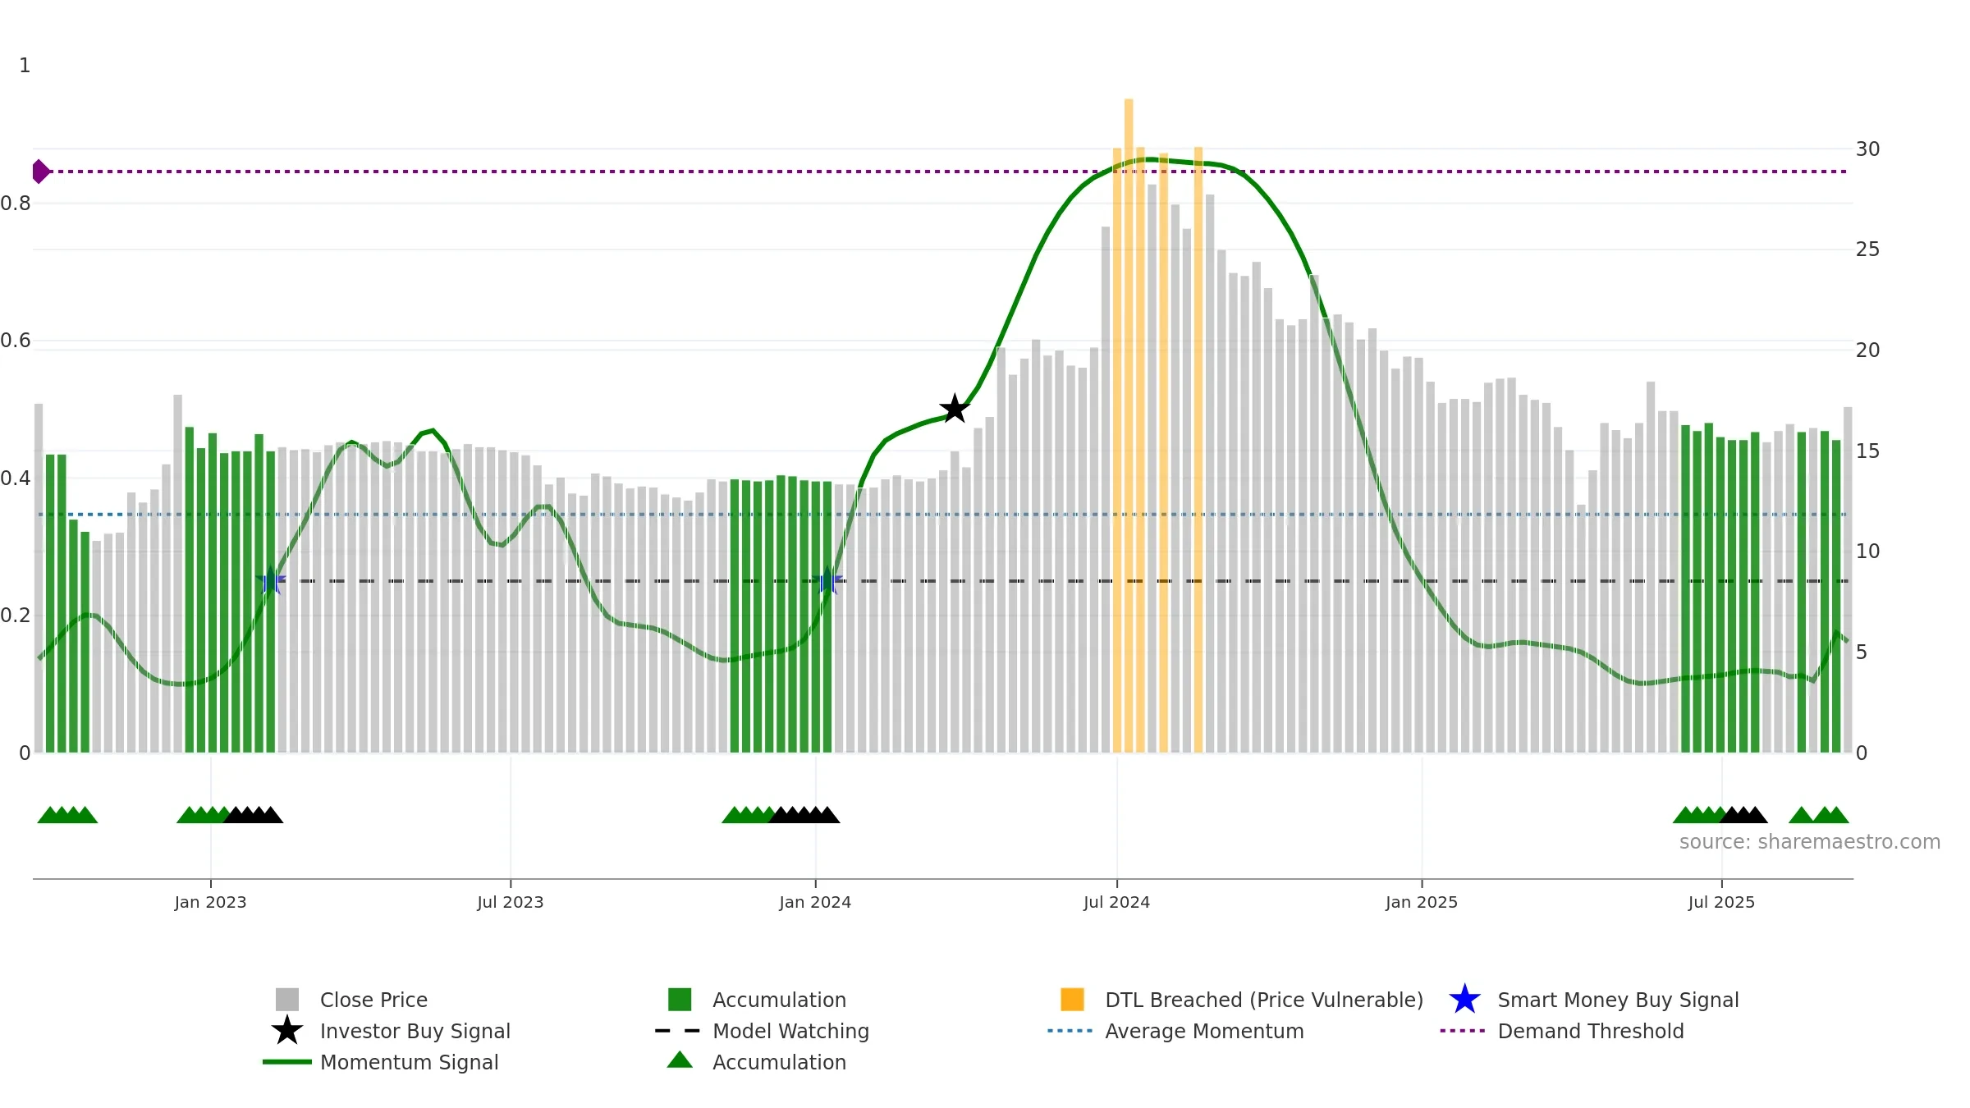Click the gray Close Price legend swatch
1970x1108 pixels.
coord(287,1000)
